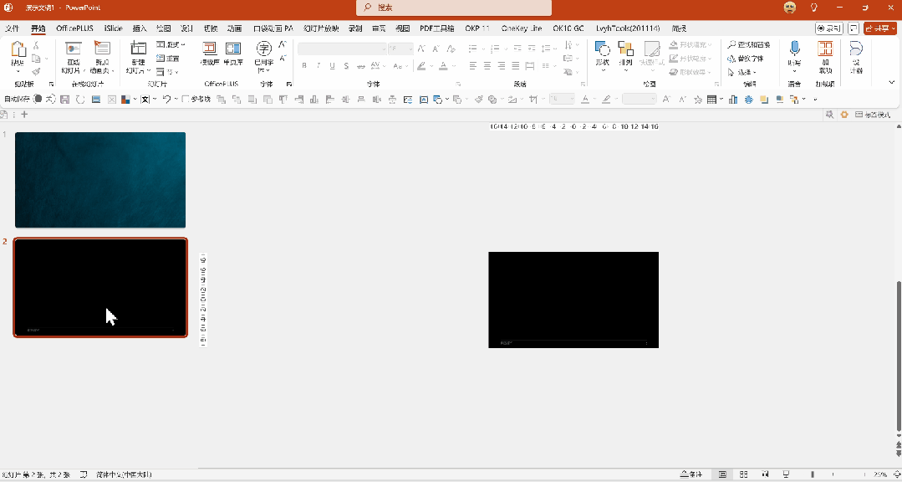Select slide 1 thumbnail with teal background
The image size is (902, 482).
pos(100,180)
